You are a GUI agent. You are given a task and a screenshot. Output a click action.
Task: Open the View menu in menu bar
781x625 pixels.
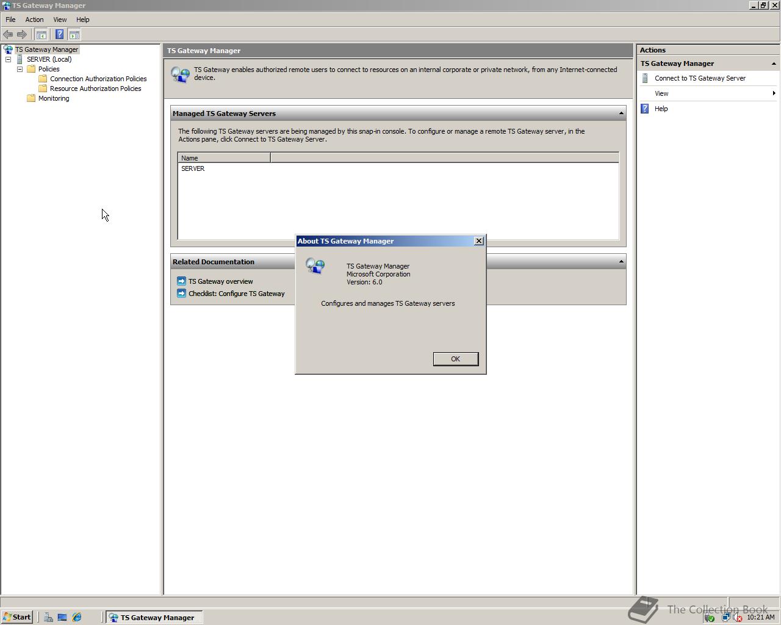coord(60,20)
